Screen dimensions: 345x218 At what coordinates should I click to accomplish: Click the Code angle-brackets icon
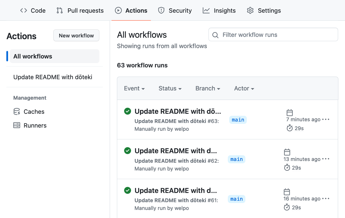(x=24, y=11)
